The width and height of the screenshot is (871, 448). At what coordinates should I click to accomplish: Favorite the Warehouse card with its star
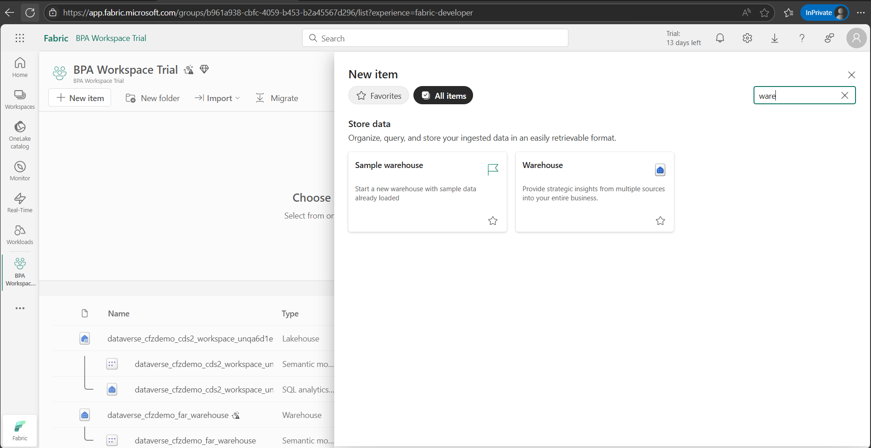(660, 221)
